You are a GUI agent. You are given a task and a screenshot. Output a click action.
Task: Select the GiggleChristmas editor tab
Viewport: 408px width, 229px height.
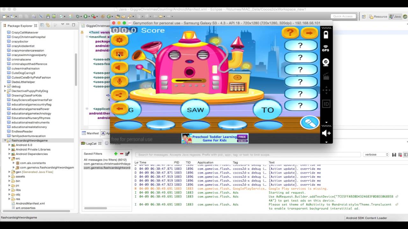click(x=95, y=26)
